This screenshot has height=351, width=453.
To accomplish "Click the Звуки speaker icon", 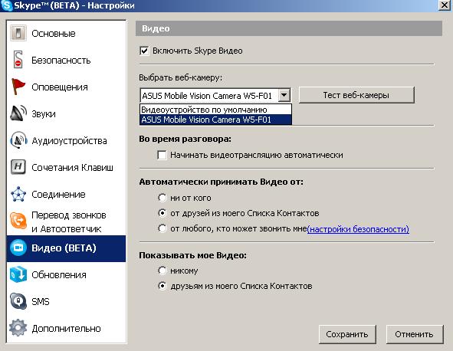I will tap(18, 113).
